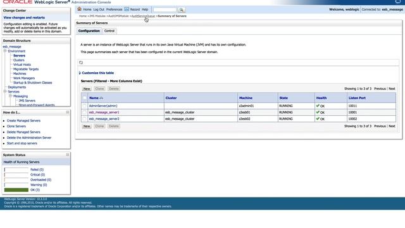
Task: Sort by the Listen Port column header
Action: point(357,98)
